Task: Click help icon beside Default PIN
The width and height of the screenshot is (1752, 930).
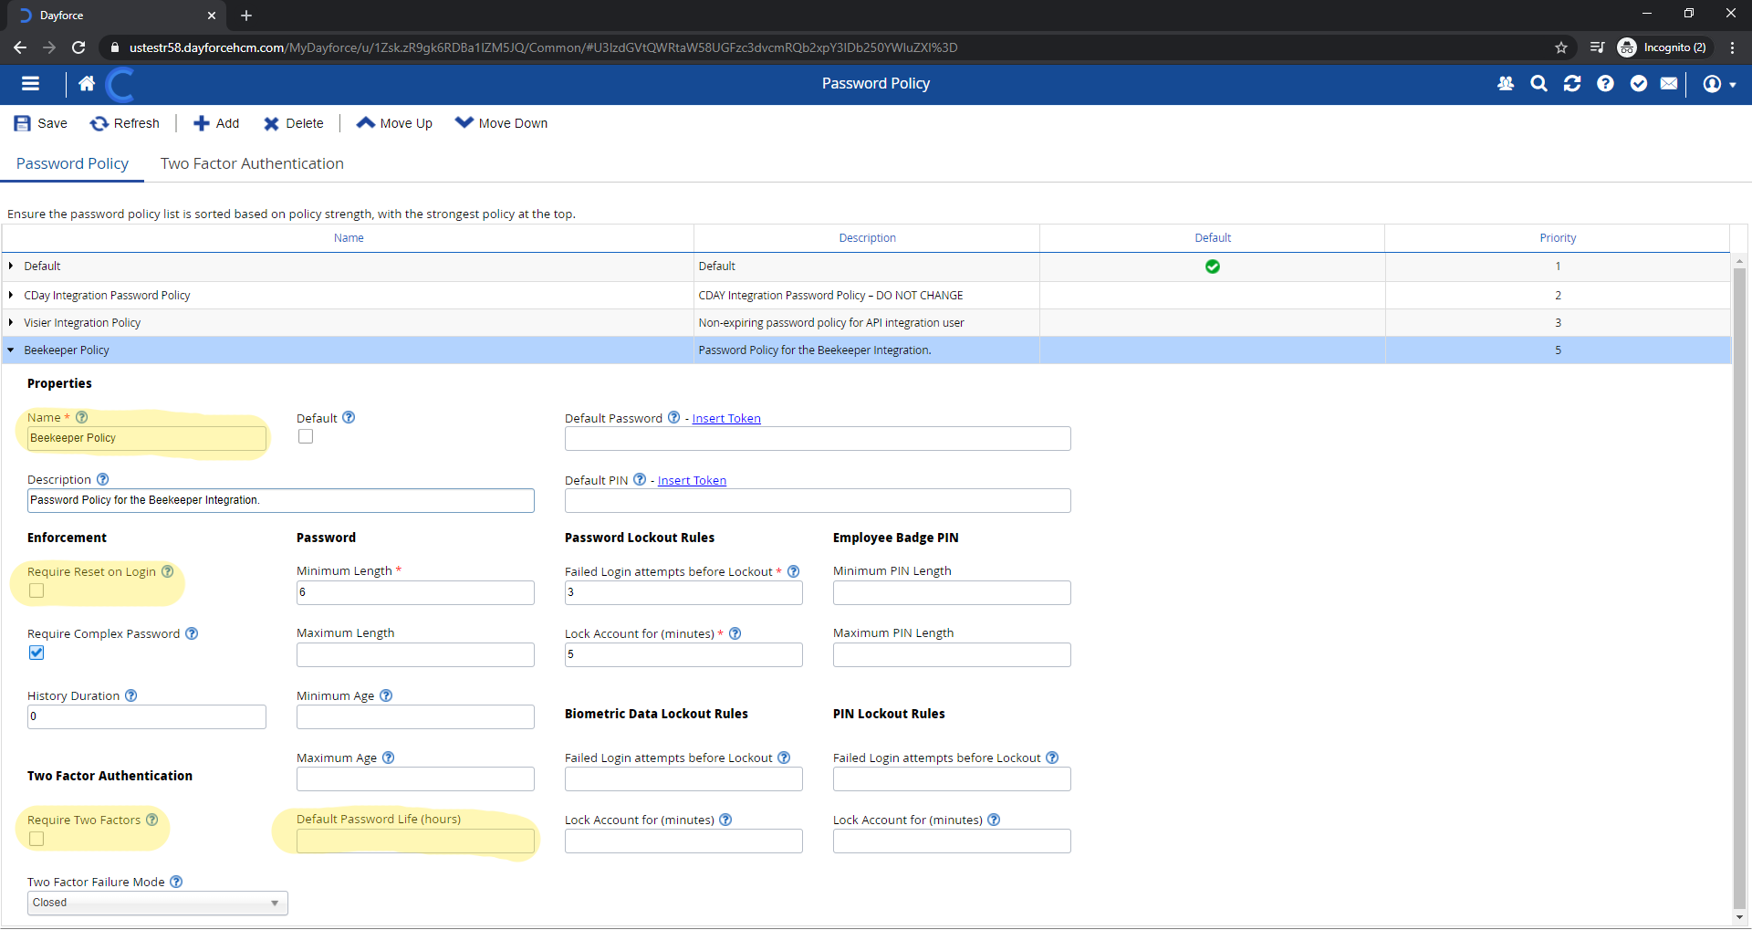Action: (640, 479)
